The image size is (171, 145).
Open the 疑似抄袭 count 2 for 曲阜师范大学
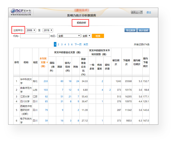(x=110, y=90)
